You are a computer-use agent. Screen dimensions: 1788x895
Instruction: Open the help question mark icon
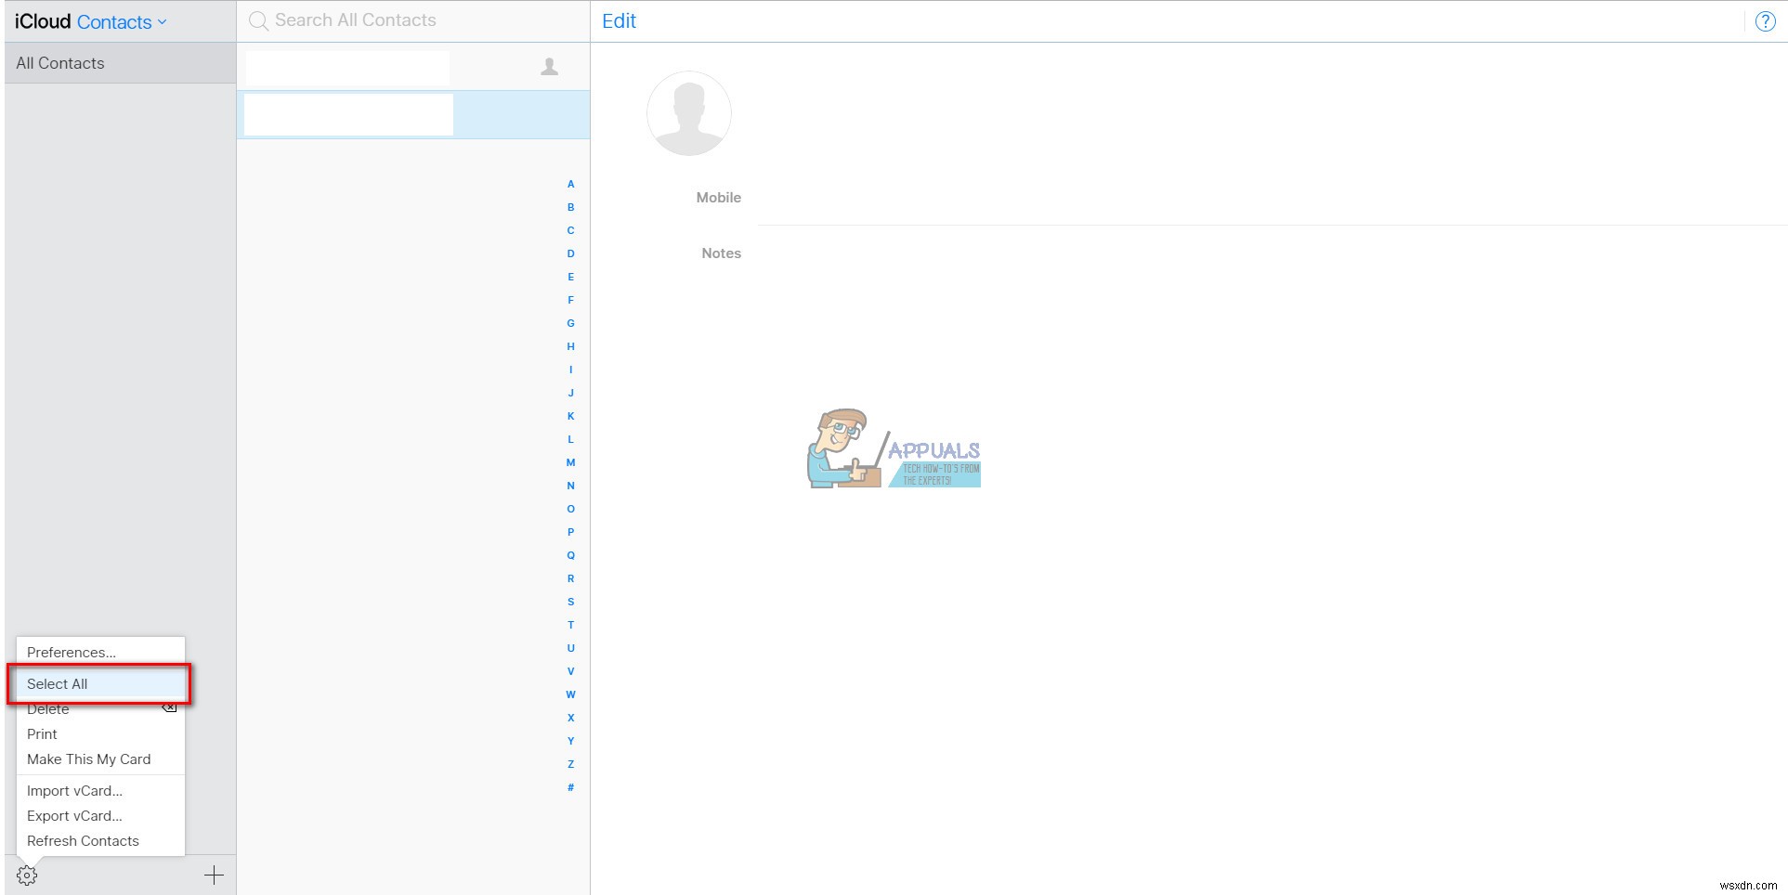click(1765, 21)
